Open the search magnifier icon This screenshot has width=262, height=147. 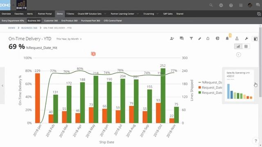(x=211, y=5)
